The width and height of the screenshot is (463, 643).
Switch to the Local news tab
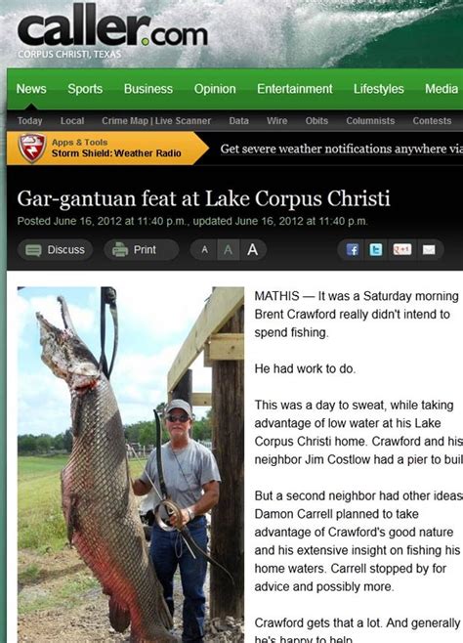(72, 121)
